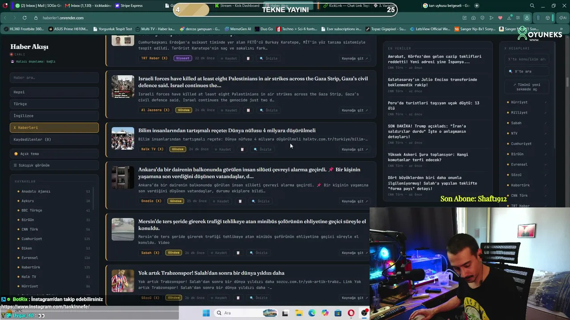Preview the Halk TV article with Önizle
The width and height of the screenshot is (570, 320).
tap(263, 149)
